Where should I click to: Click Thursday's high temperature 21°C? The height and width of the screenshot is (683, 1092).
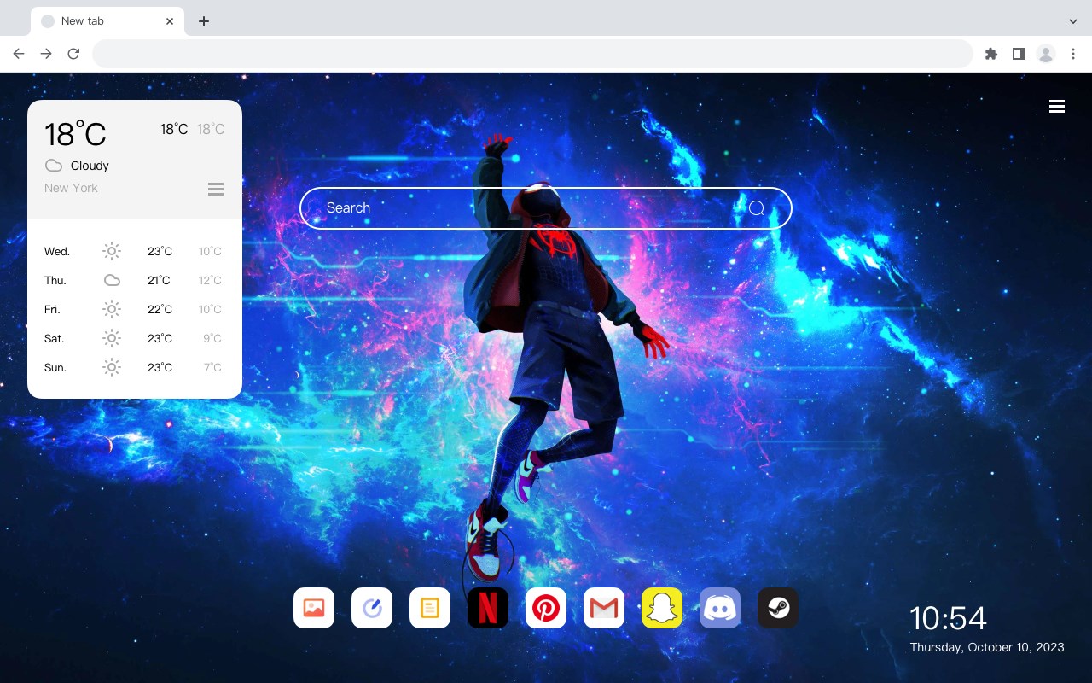tap(160, 280)
